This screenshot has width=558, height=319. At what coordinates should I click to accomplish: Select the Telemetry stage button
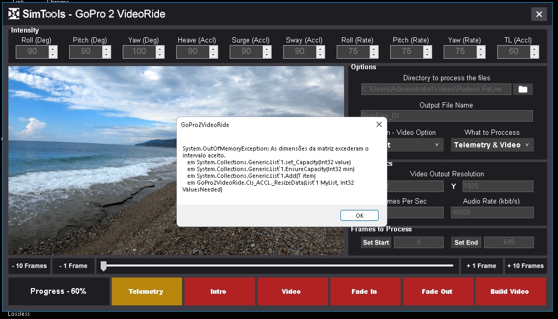146,291
